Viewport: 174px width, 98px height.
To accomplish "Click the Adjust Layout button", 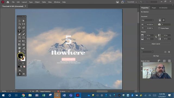I will (156, 44).
